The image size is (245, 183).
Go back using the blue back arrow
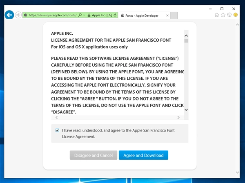coord(9,15)
